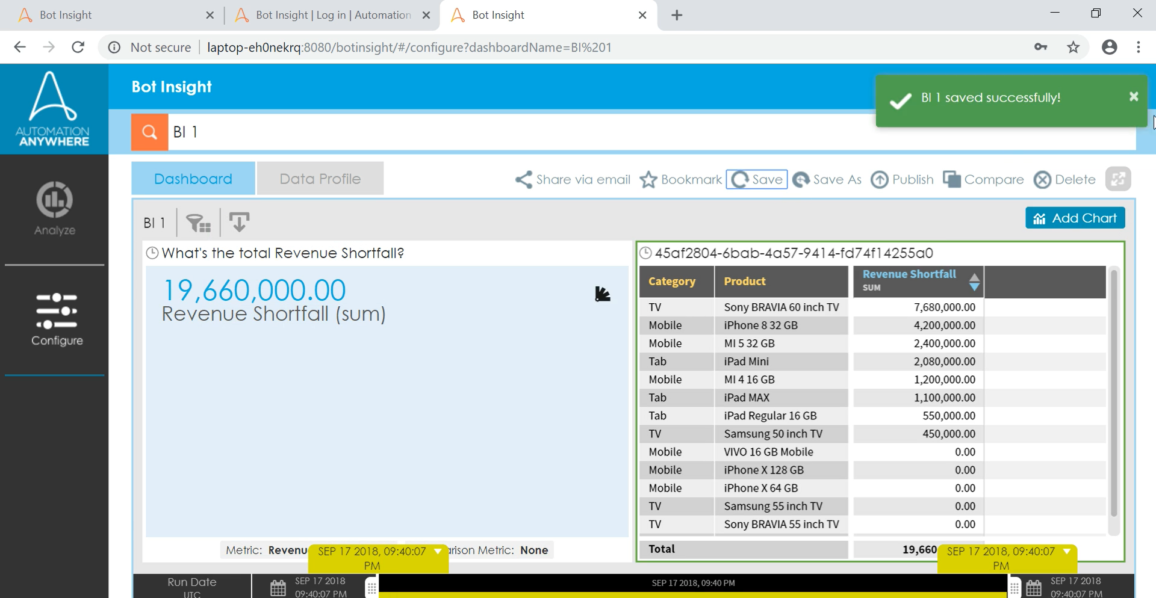
Task: Bookmark this page with the browser star icon
Action: 1073,47
